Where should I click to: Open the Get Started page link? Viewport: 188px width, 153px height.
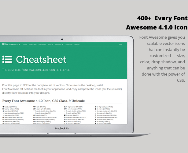coord(42,44)
